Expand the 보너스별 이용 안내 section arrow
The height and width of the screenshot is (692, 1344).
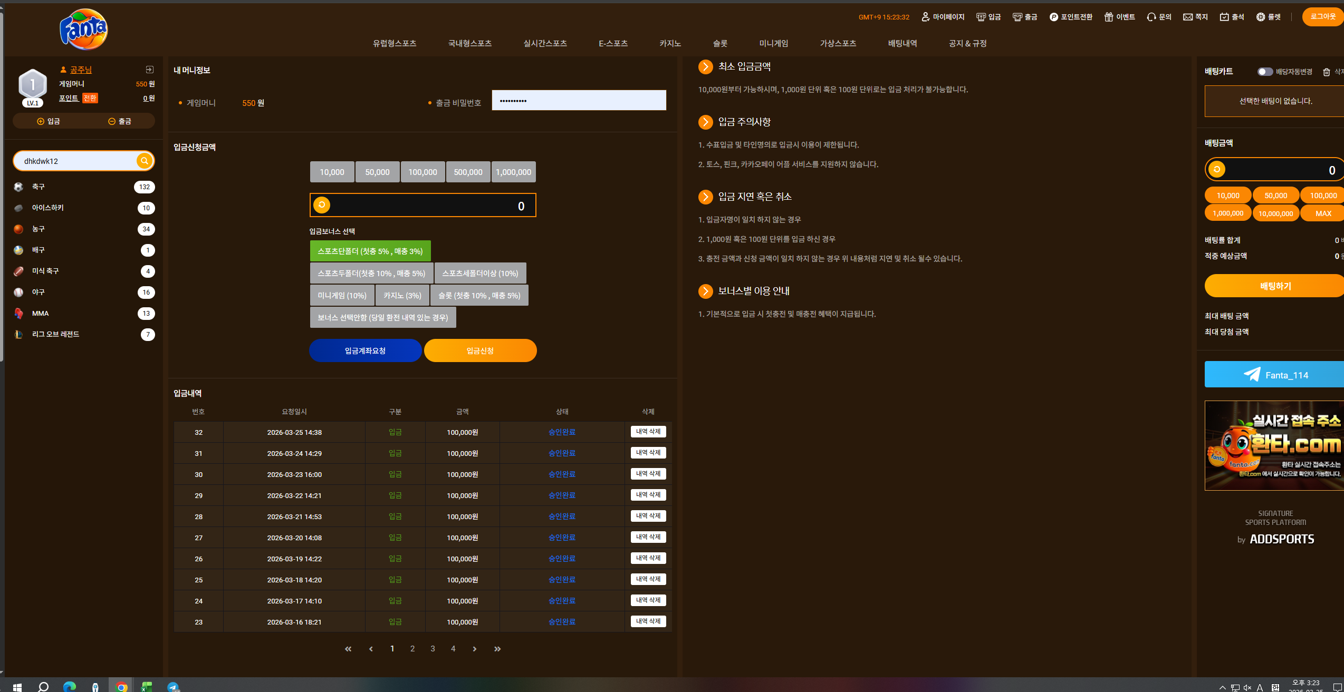click(705, 291)
